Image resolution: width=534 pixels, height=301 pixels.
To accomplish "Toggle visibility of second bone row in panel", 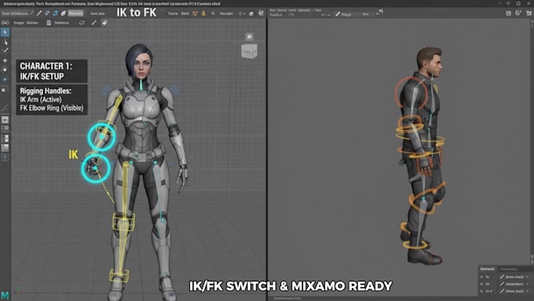I will pos(481,284).
